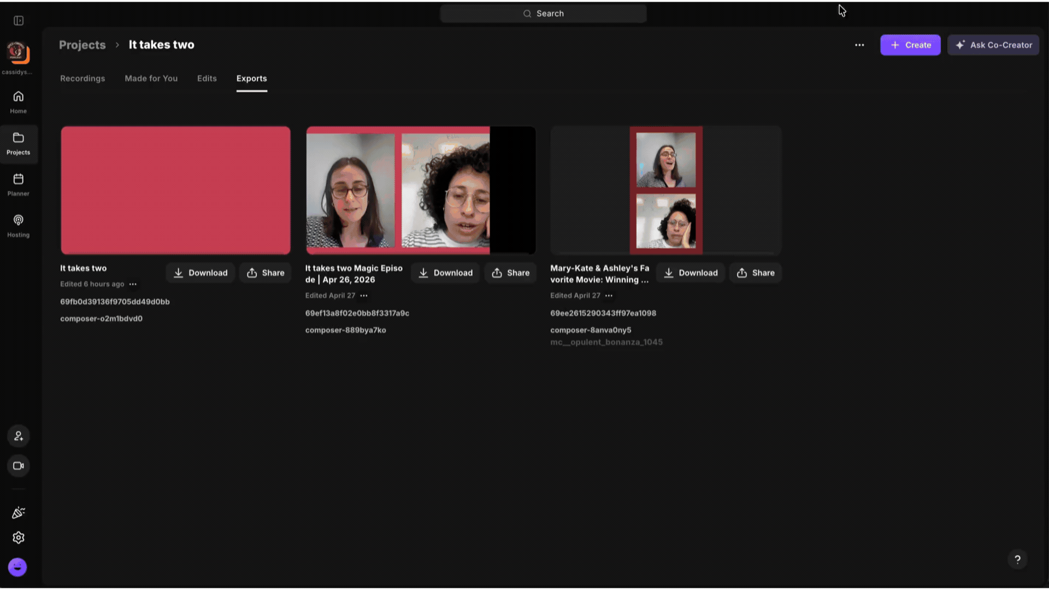Click the camera record icon

[18, 466]
